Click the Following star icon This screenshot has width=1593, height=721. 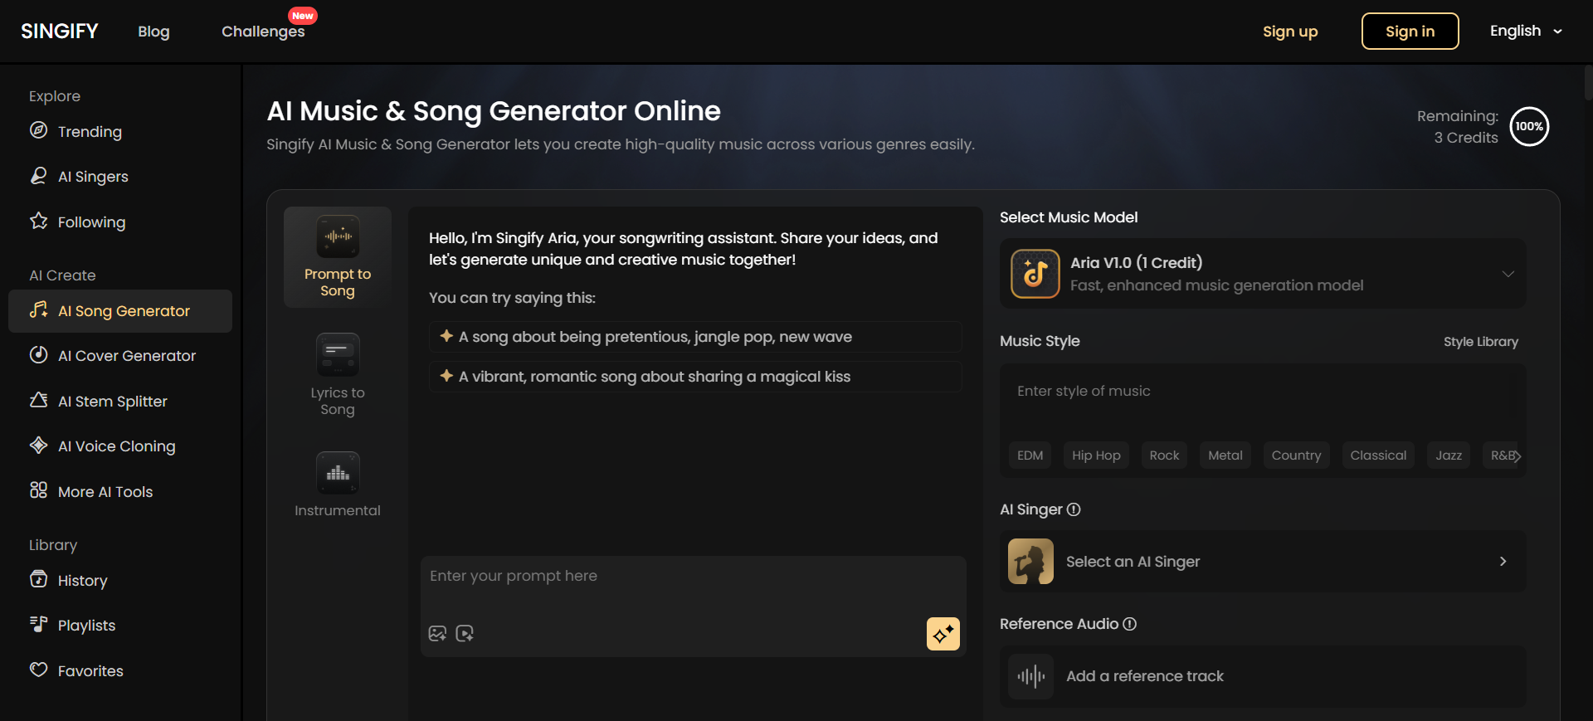click(x=39, y=221)
